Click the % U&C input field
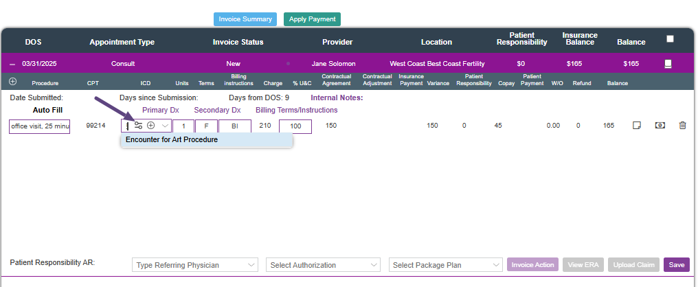The image size is (698, 287). (295, 126)
